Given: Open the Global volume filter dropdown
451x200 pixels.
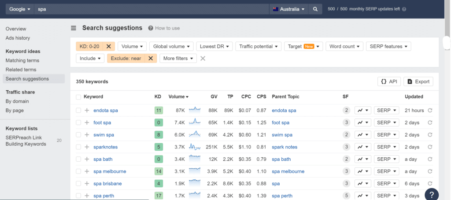Looking at the screenshot, I should click(x=171, y=46).
